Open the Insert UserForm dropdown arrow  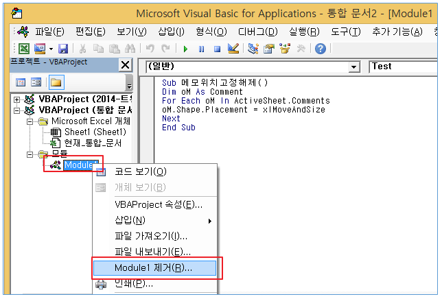tap(51, 49)
